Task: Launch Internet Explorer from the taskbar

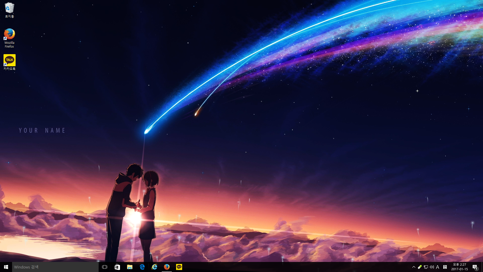Action: [154, 267]
